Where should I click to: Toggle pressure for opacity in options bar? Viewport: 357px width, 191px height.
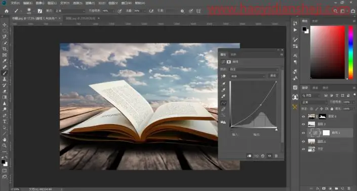[x=120, y=11]
